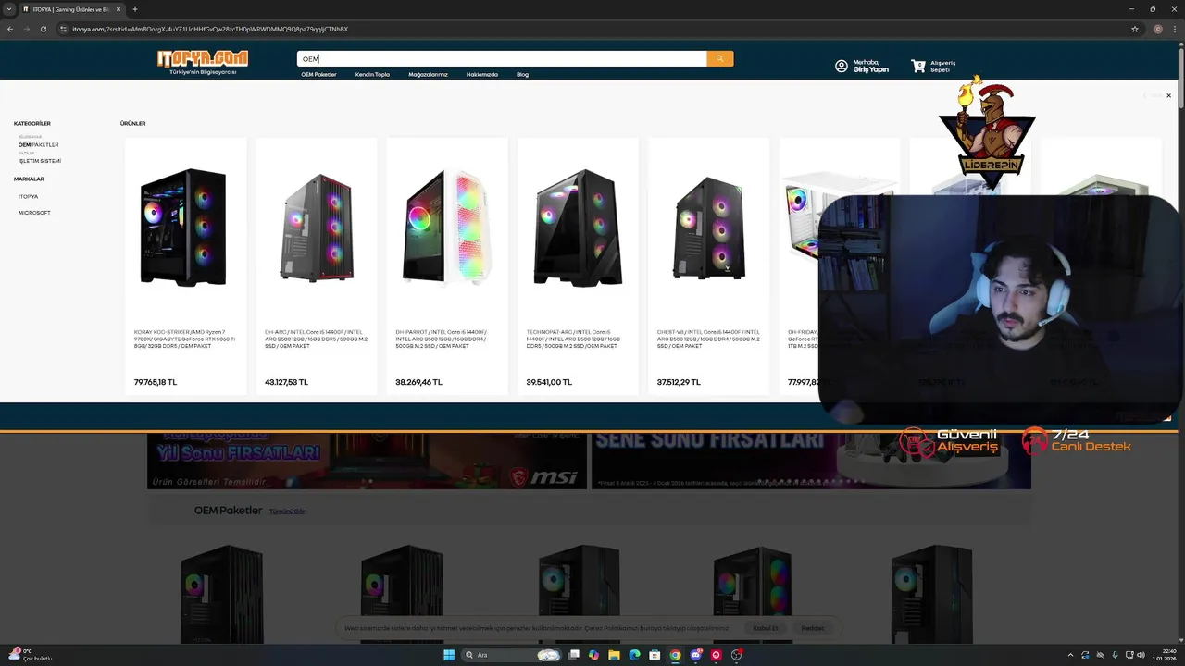Click the DH-ARC product title text

point(317,339)
